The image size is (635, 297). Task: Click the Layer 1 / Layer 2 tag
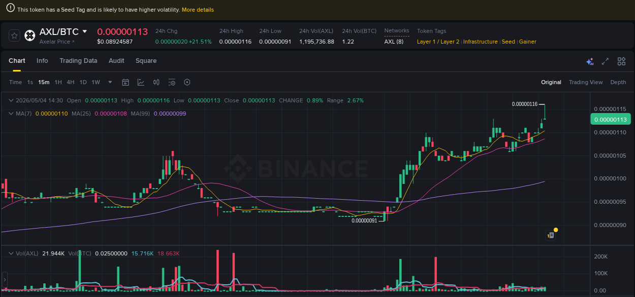click(438, 42)
